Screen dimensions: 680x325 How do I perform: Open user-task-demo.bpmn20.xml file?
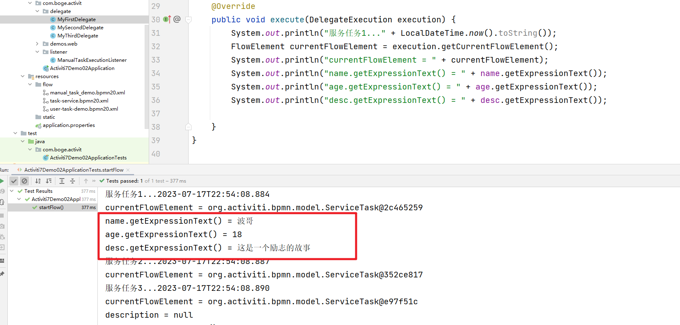click(84, 109)
